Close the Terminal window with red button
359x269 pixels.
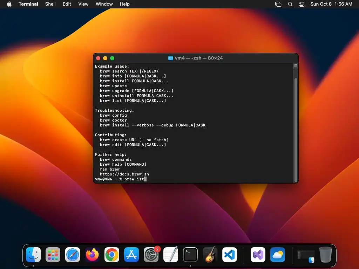tap(98, 58)
